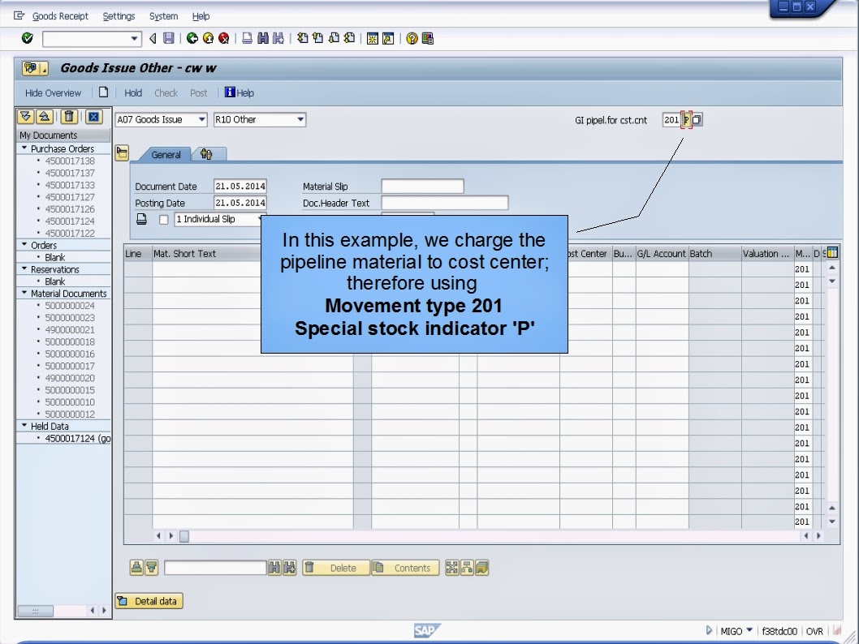Screen dimensions: 859x644
Task: Click the Detail data button
Action: click(149, 601)
